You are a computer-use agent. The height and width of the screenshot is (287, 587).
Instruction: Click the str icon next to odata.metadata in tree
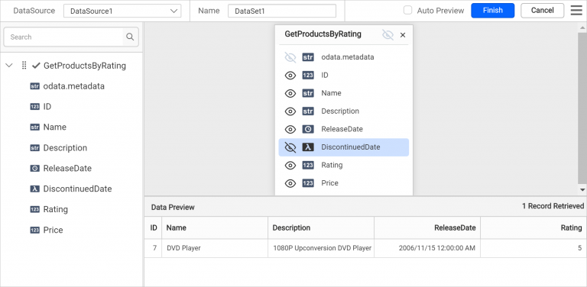click(34, 86)
